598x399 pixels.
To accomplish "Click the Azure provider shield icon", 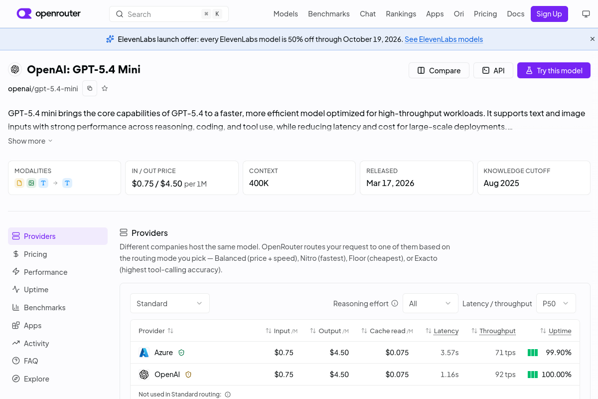I will click(181, 353).
